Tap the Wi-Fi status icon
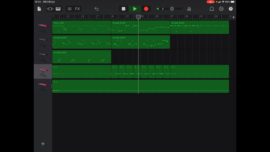 point(223,2)
